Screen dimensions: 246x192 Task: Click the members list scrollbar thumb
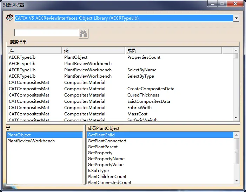tap(237, 151)
